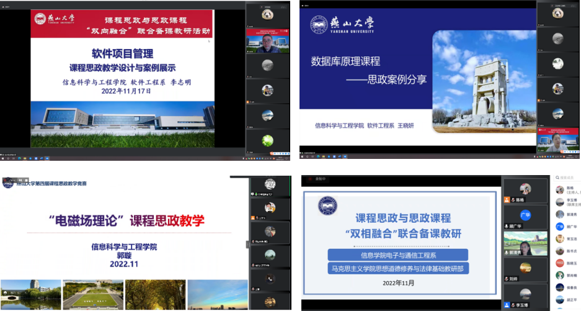The width and height of the screenshot is (581, 311).
Task: Toggle 郭清秀's microphone icon on video tile
Action: pyautogui.click(x=507, y=253)
